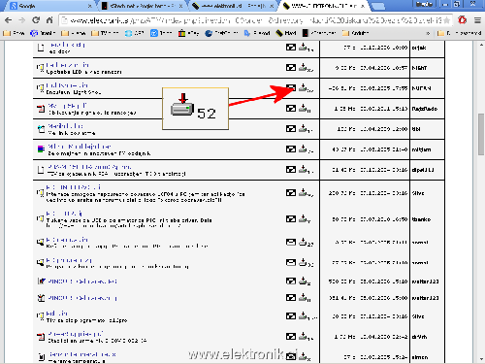The width and height of the screenshot is (485, 364).
Task: Click the PDF file icon in the drVrh row
Action: (41, 337)
